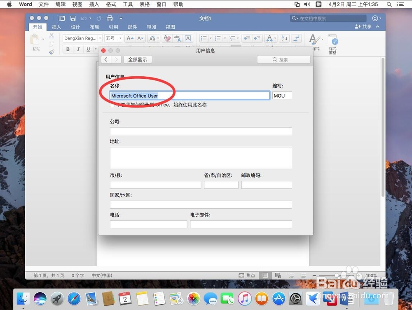Click the smiley feedback icon
412x310 pixels.
pos(375,18)
